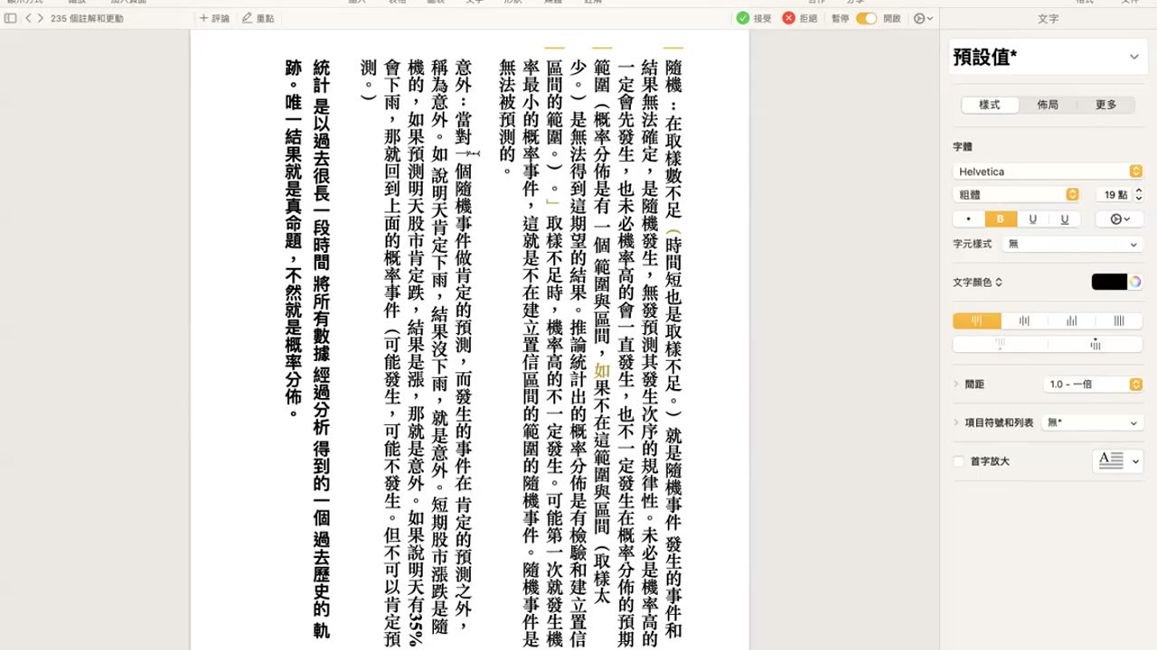The width and height of the screenshot is (1157, 650).
Task: Accept the change with 接受 button
Action: [x=754, y=18]
